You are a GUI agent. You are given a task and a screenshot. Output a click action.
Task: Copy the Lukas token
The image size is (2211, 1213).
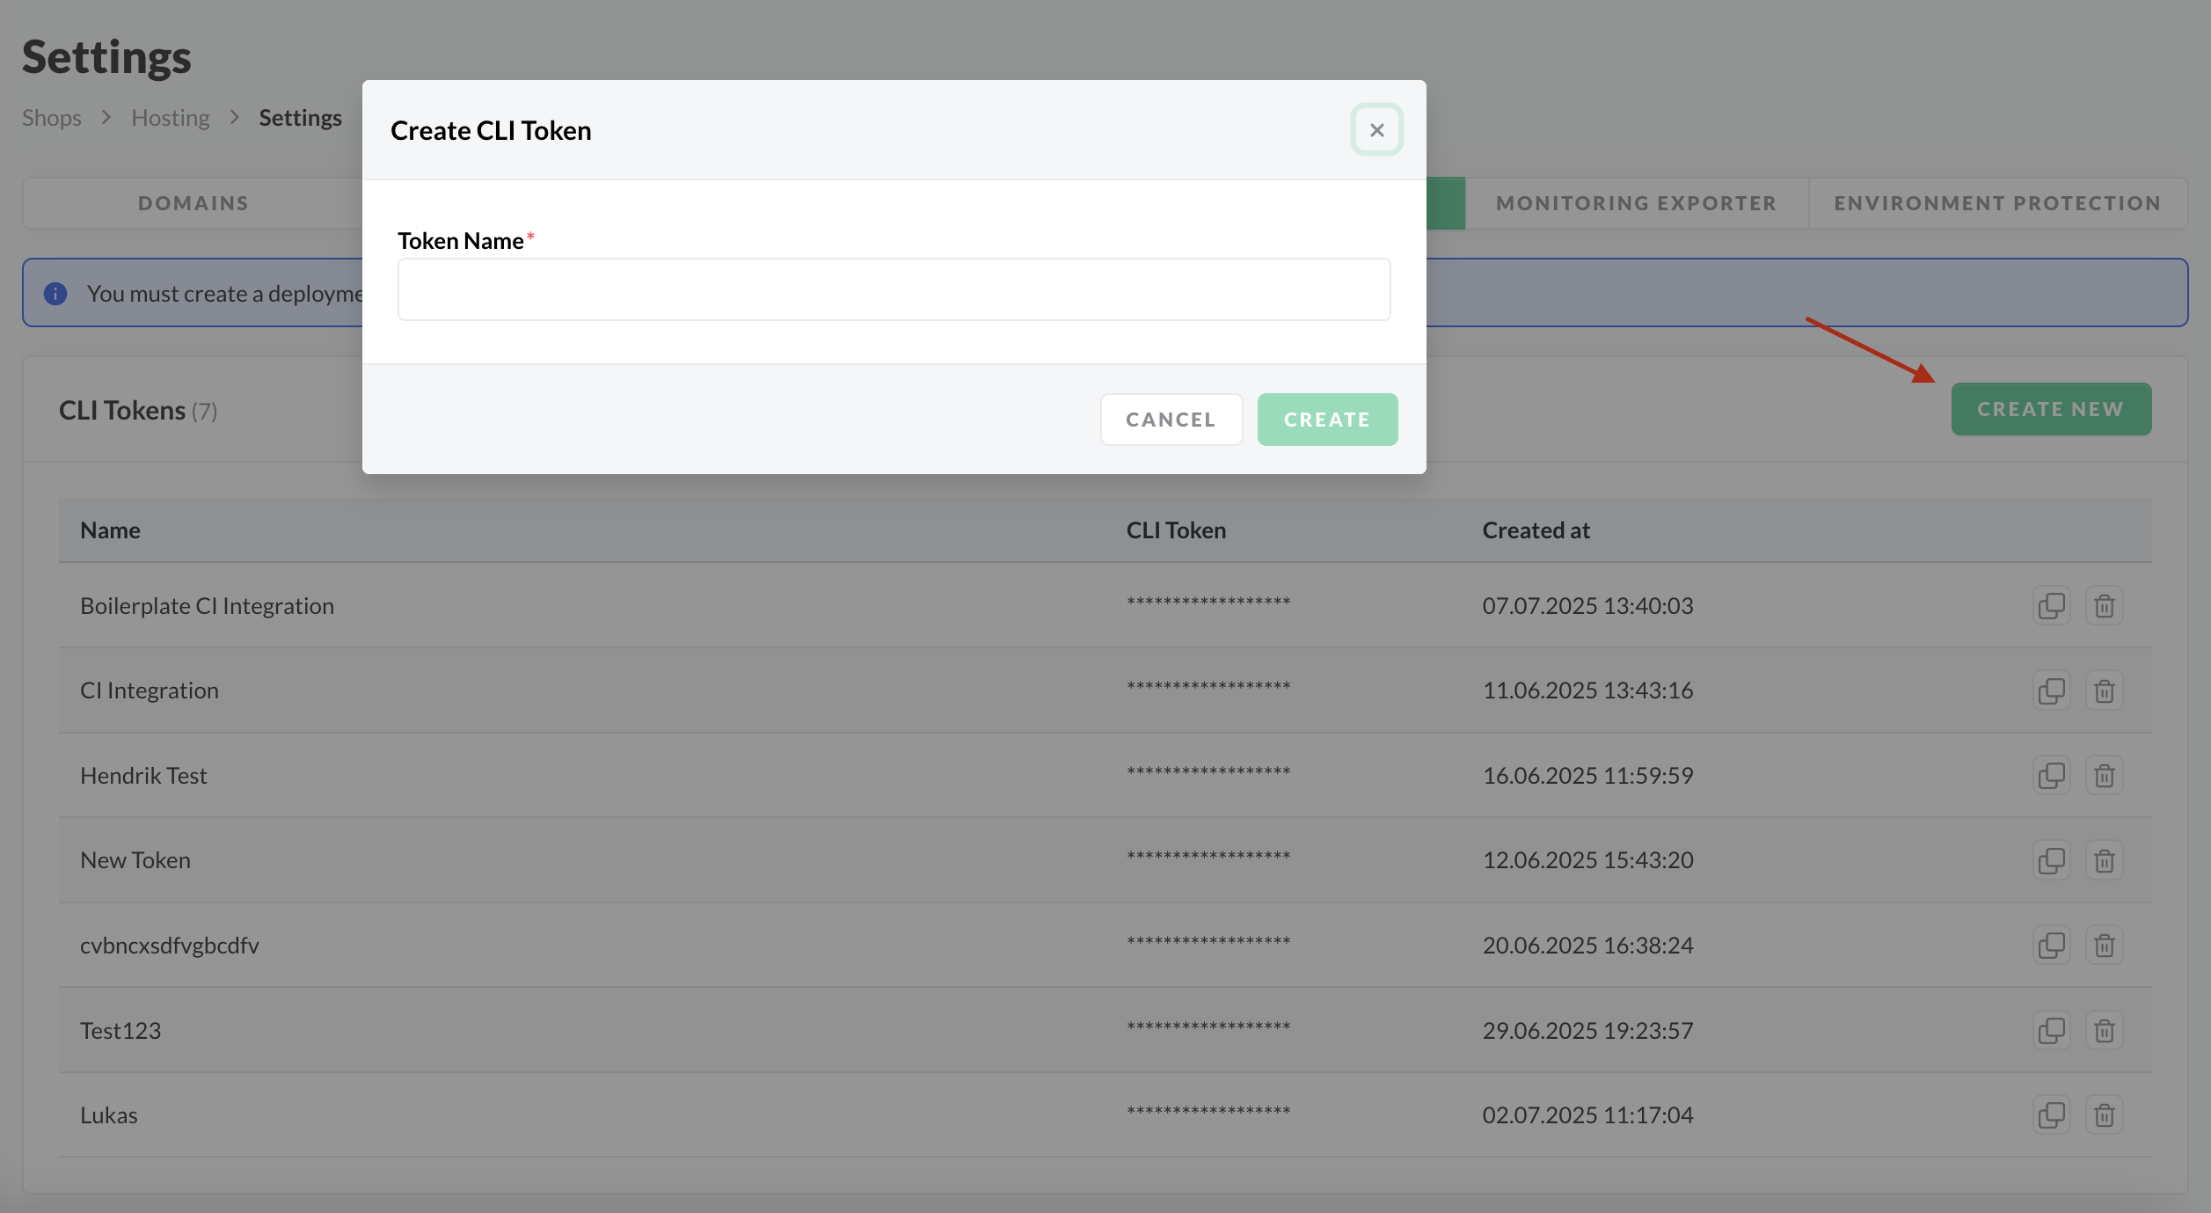click(x=2051, y=1115)
